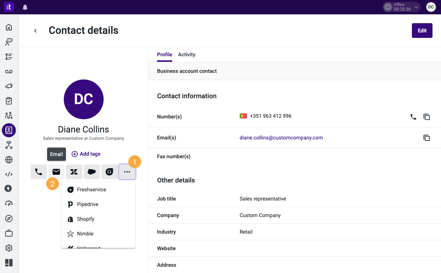The width and height of the screenshot is (441, 273).
Task: Open email composer via the envelope icon
Action: pos(56,171)
